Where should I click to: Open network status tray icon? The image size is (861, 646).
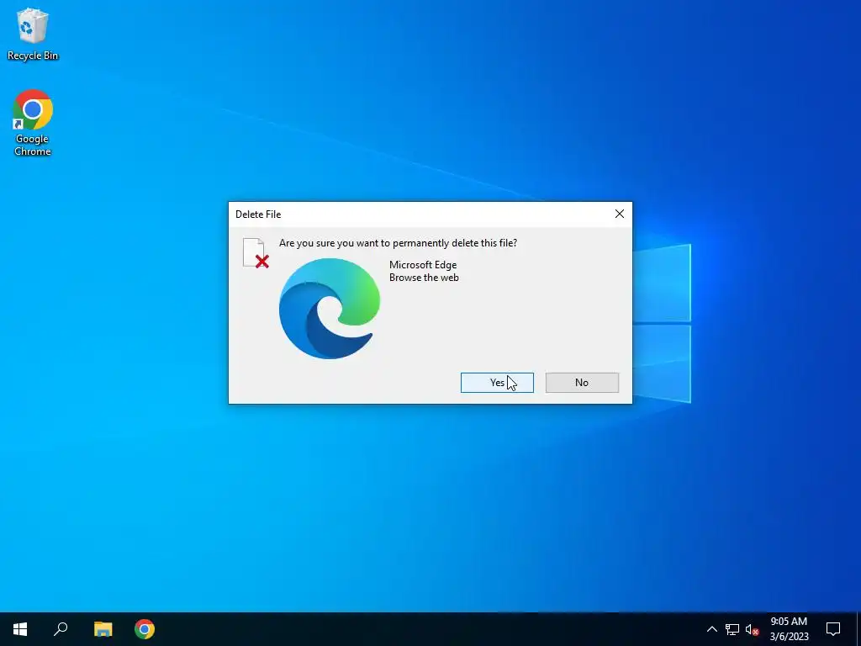click(x=732, y=629)
